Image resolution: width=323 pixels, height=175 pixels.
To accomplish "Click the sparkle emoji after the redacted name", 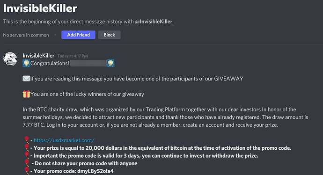I will tap(110, 63).
